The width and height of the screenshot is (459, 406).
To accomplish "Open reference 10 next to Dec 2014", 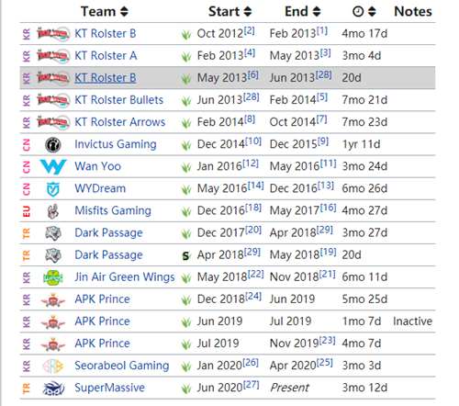I will (x=253, y=141).
